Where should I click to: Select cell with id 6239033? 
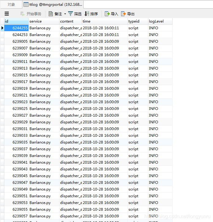click(x=16, y=136)
